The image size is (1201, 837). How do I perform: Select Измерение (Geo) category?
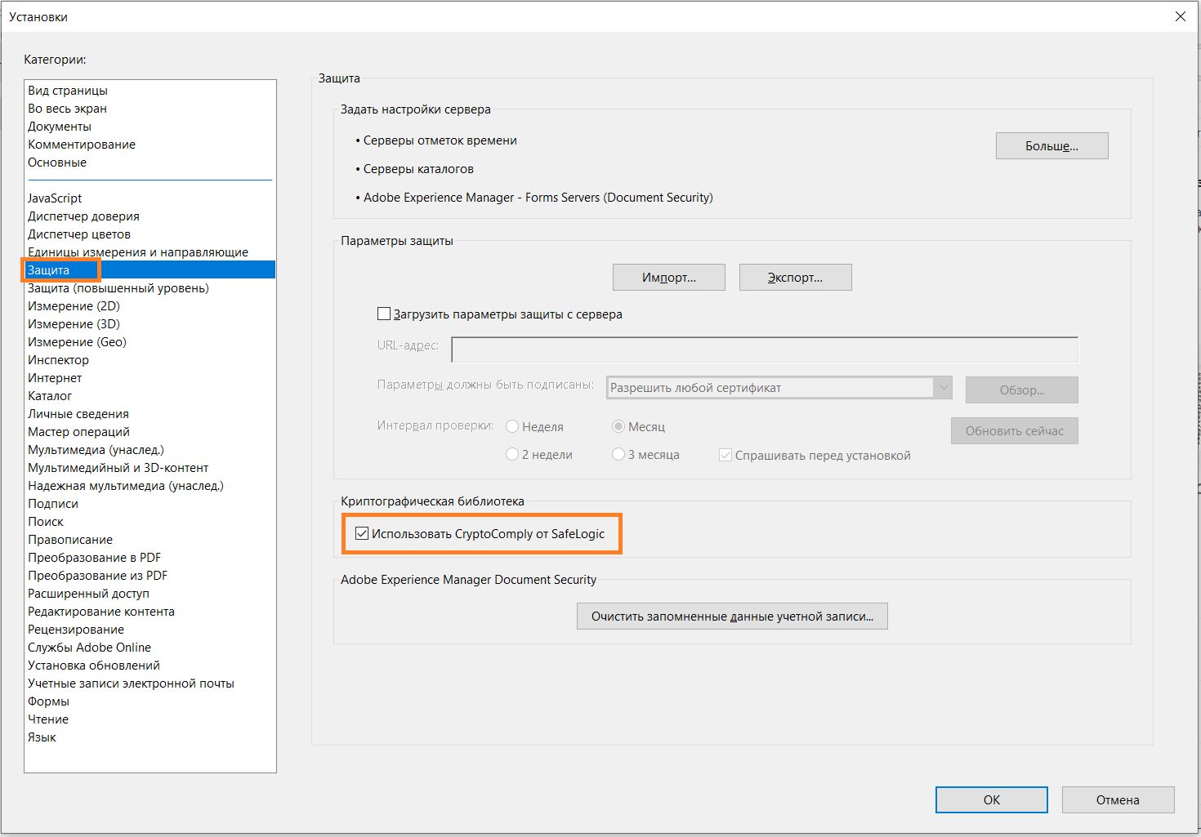pos(150,342)
